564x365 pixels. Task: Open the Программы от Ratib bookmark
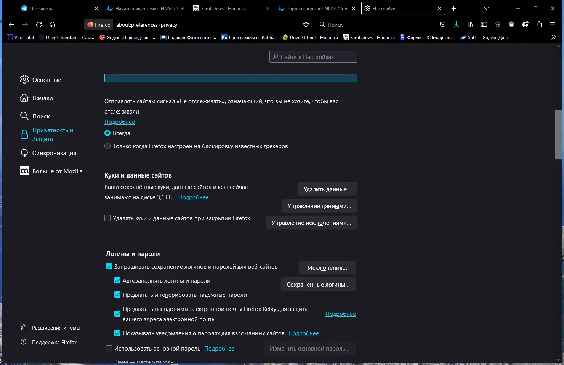pyautogui.click(x=248, y=38)
